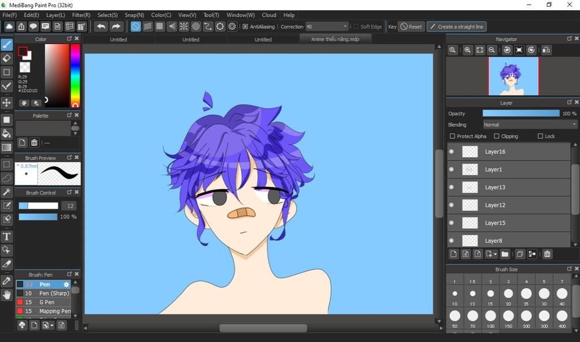Undock the Brush Size panel with its pop-out icon
Image resolution: width=580 pixels, height=342 pixels.
[569, 269]
